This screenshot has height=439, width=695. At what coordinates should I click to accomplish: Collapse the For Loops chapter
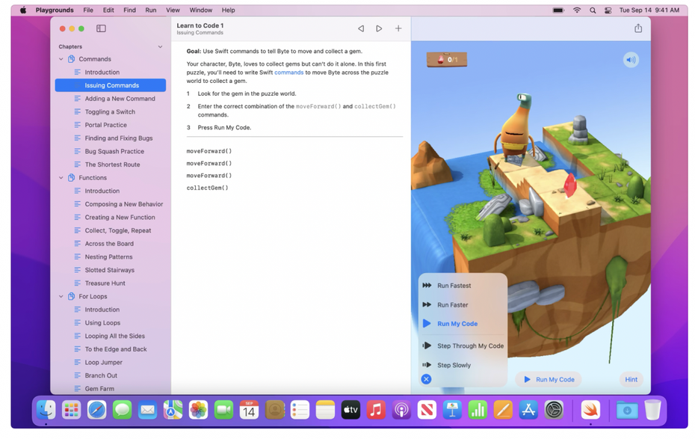61,297
